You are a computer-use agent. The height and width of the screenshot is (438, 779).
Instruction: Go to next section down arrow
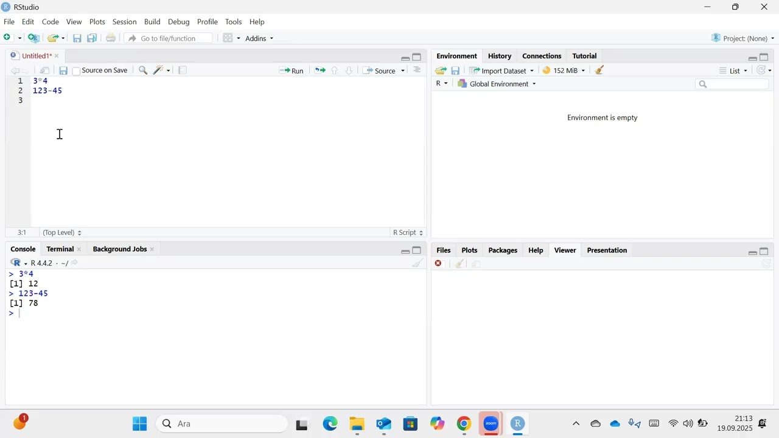(x=349, y=71)
